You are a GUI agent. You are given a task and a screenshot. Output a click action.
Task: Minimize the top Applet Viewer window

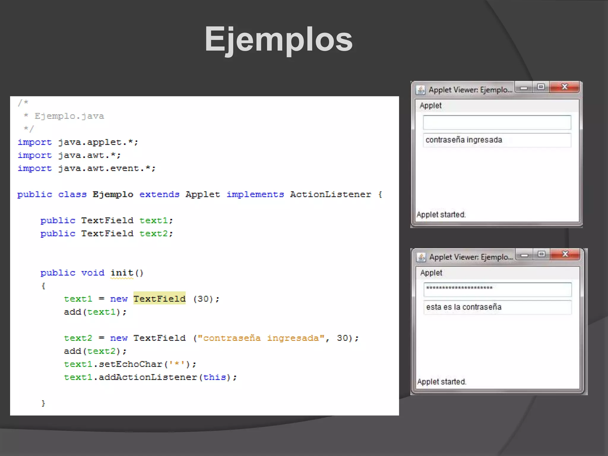coord(524,88)
